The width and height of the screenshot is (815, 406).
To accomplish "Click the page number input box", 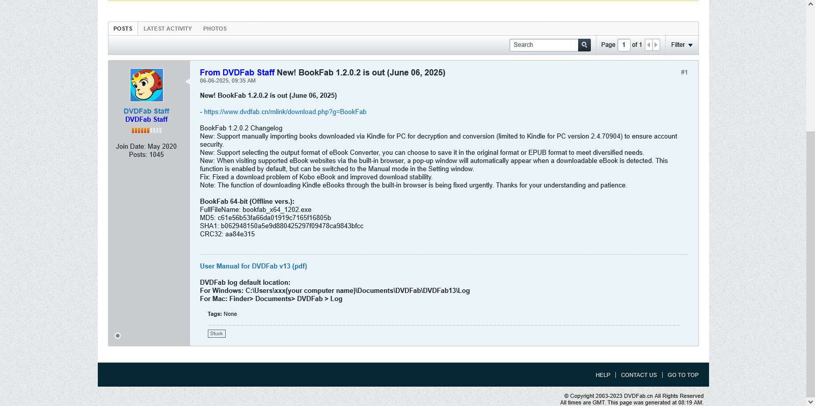I will [624, 45].
